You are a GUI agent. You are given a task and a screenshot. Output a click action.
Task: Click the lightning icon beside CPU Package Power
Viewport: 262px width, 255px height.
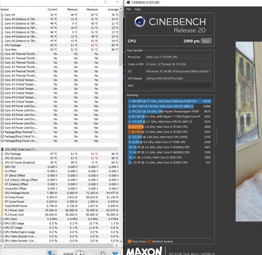[2, 193]
